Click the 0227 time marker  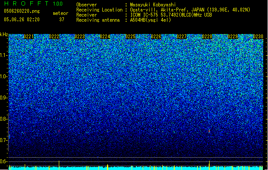pyautogui.click(x=182, y=37)
